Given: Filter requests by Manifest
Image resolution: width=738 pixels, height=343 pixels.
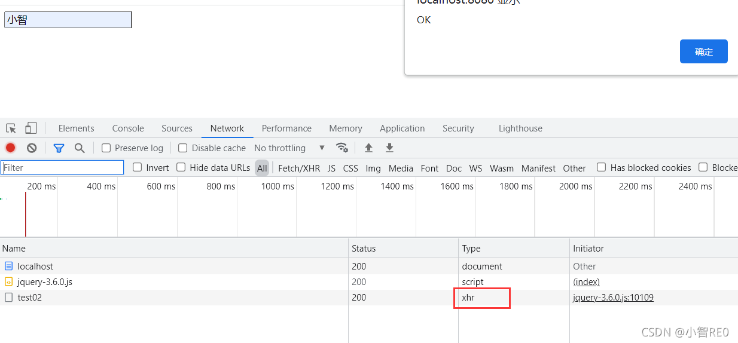Looking at the screenshot, I should [538, 169].
